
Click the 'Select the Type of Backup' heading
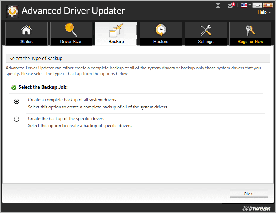(x=36, y=59)
